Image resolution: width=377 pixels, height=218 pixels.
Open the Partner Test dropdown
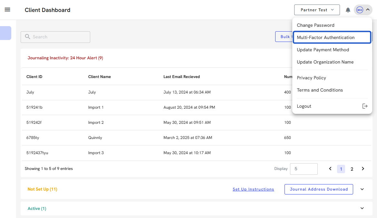pyautogui.click(x=317, y=10)
